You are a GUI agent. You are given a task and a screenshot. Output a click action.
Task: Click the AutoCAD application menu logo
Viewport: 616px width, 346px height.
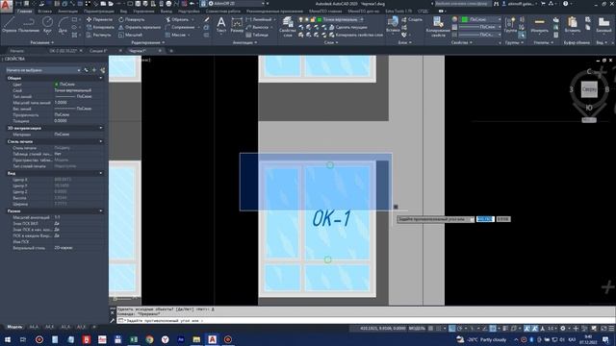(x=6, y=6)
